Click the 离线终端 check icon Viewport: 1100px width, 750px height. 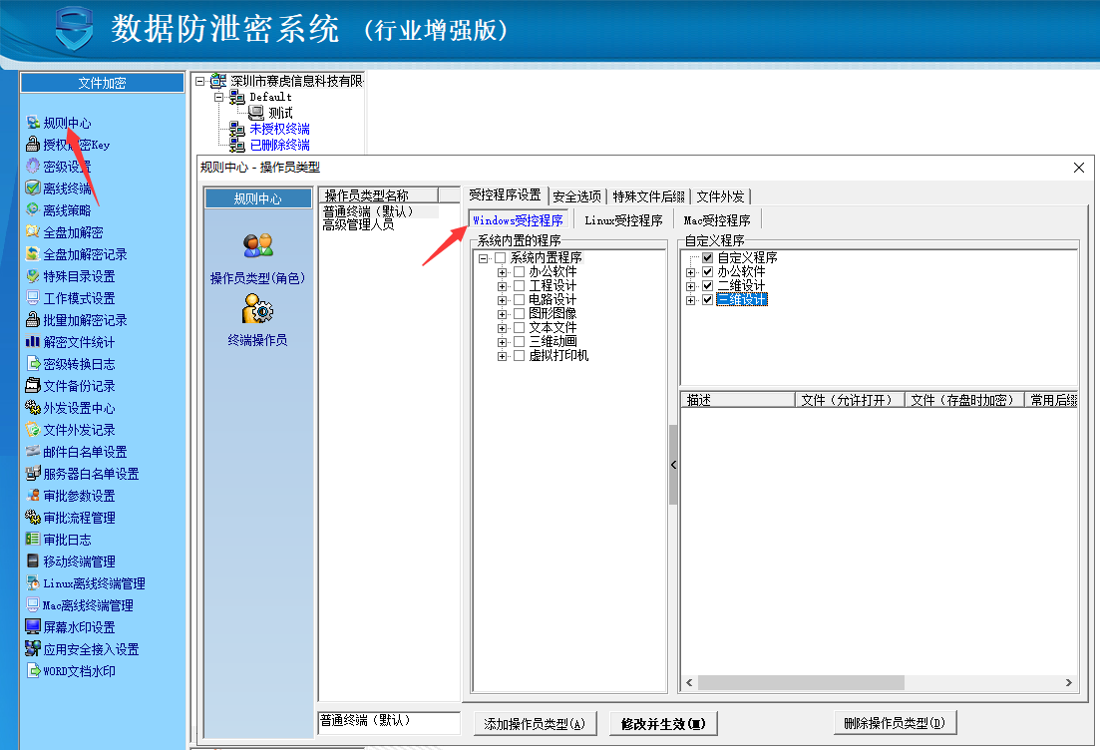32,188
